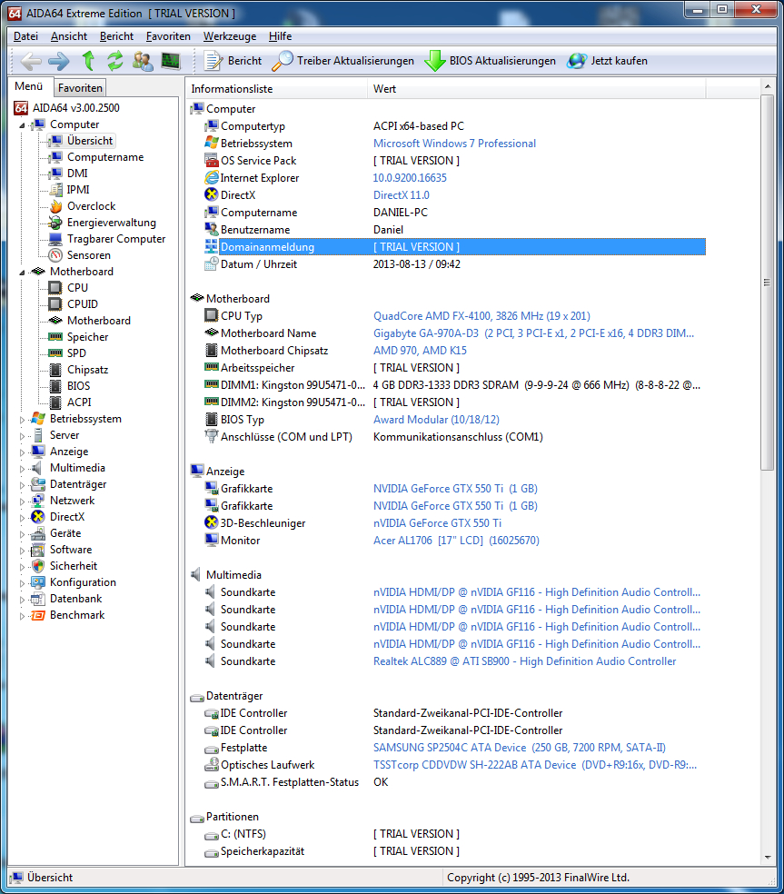Screen dimensions: 784x894
Task: Collapse the Computer tree node
Action: tap(22, 125)
